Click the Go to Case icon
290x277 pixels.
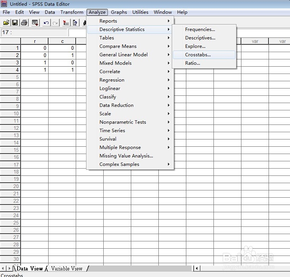point(66,23)
